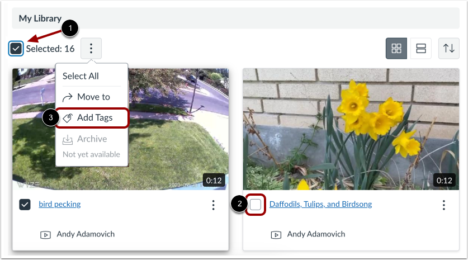Click the Selected: 16 label
Viewport: 468px width, 260px height.
click(x=50, y=49)
